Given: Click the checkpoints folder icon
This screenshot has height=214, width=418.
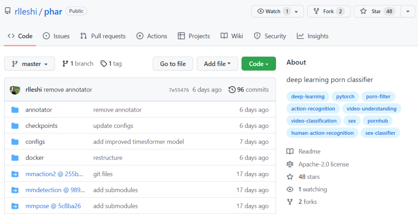Looking at the screenshot, I should tap(15, 126).
